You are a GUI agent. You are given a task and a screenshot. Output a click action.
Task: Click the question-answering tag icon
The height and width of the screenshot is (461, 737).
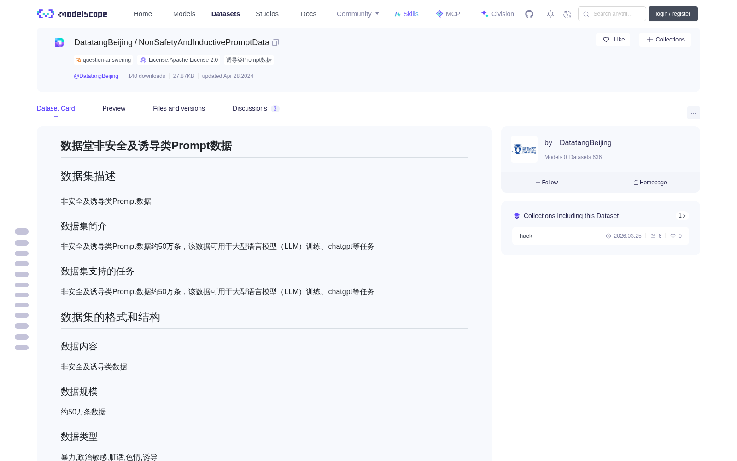pos(78,60)
